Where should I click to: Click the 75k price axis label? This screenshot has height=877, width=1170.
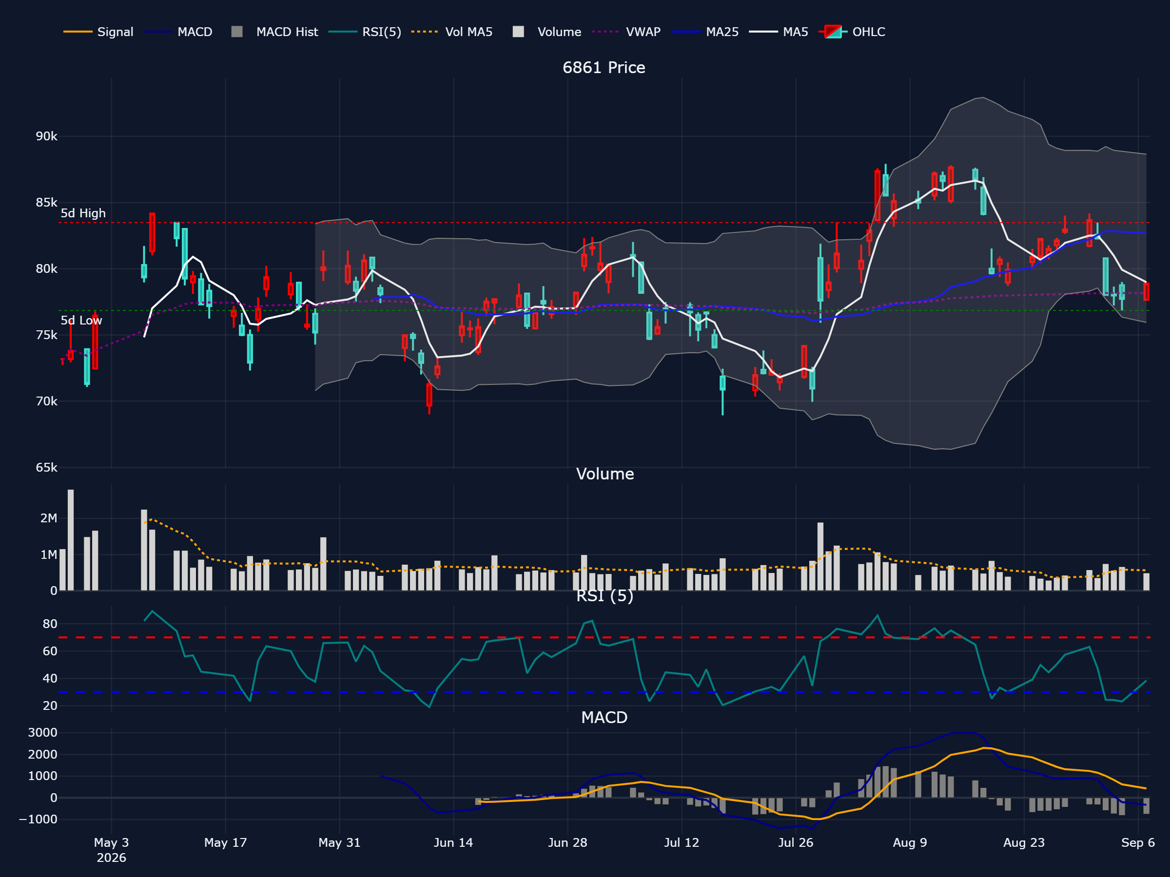coord(46,335)
